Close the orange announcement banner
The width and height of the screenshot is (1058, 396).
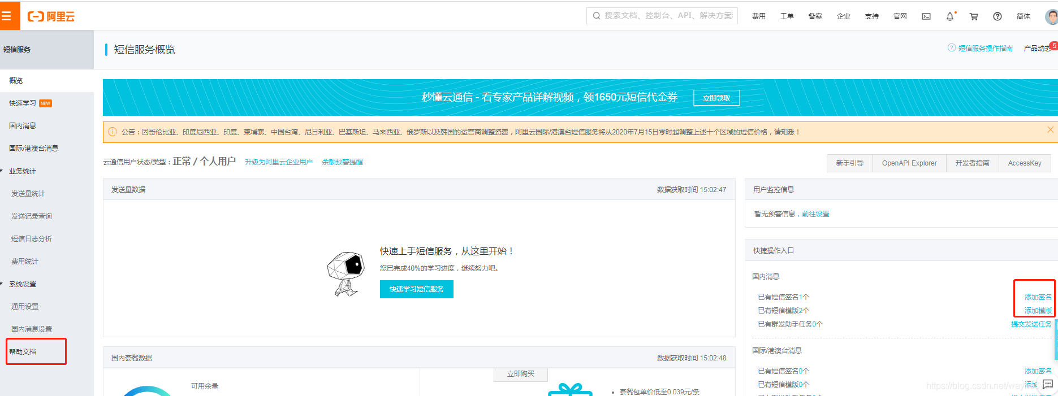coord(1050,130)
